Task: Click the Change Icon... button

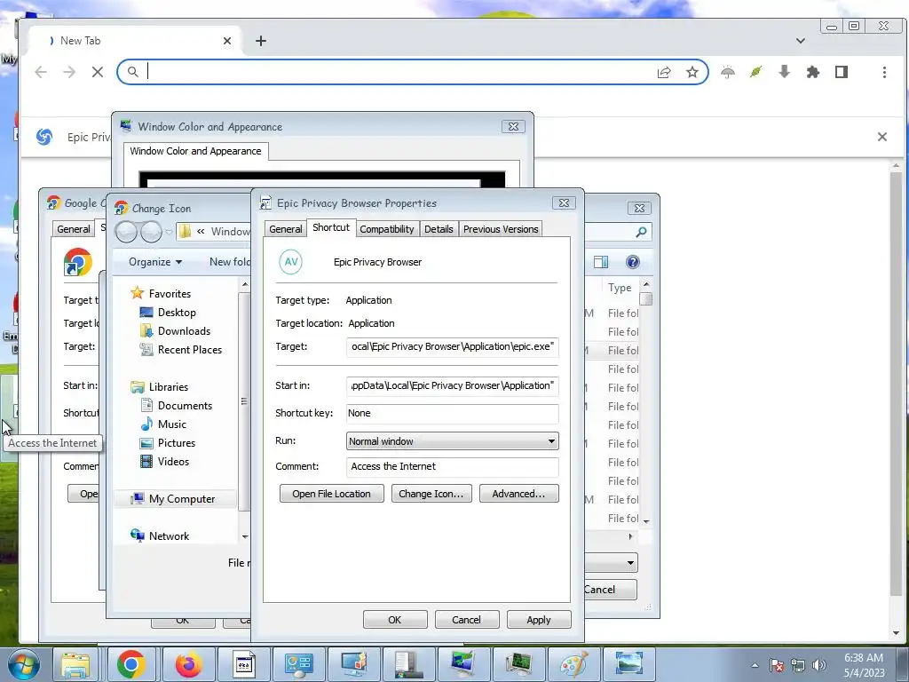Action: click(431, 494)
